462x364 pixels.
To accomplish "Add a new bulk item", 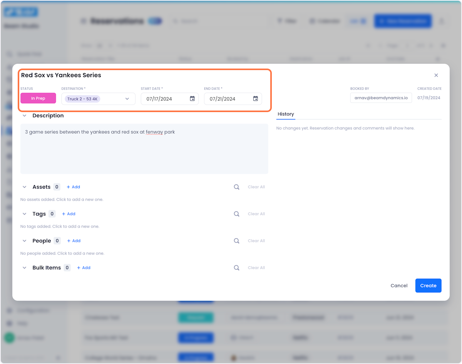I will point(84,268).
